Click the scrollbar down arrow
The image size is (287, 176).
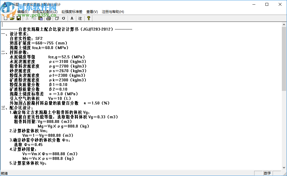[284, 168]
